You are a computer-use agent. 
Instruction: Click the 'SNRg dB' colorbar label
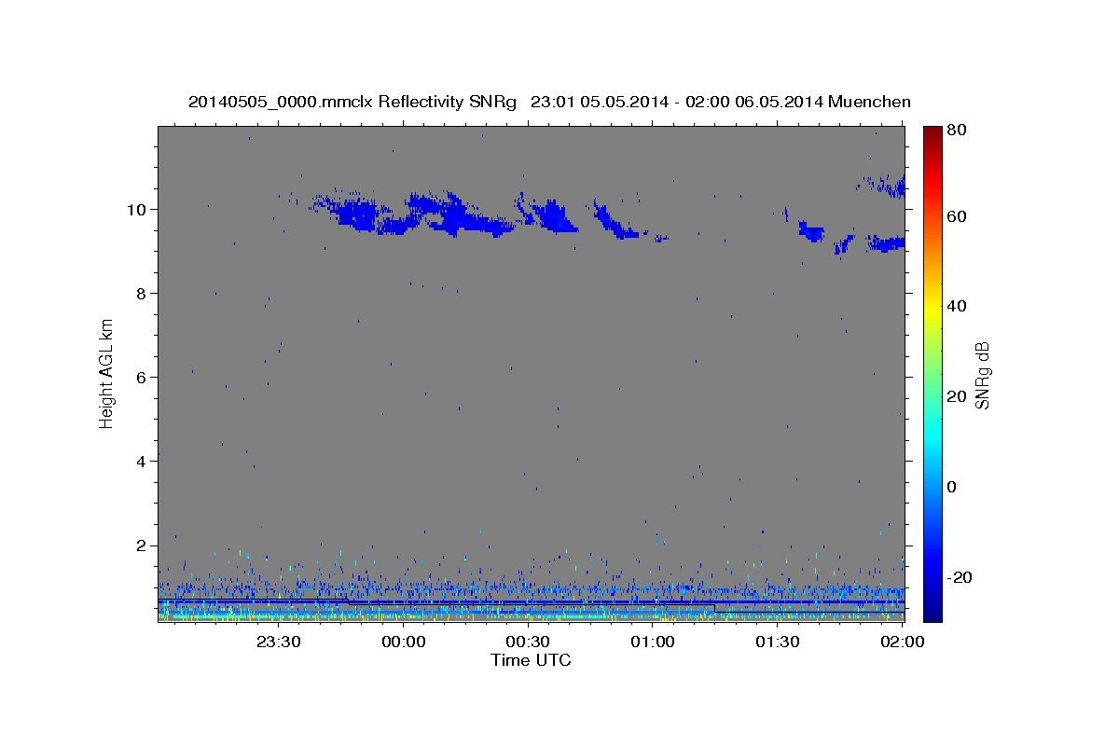(982, 375)
